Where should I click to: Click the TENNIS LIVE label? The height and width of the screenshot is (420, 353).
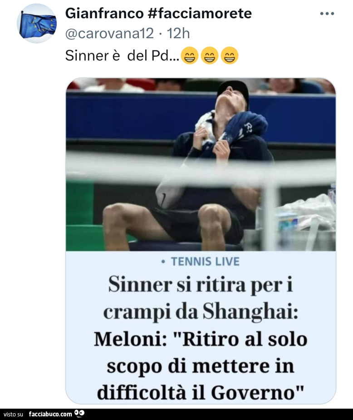[x=205, y=262]
